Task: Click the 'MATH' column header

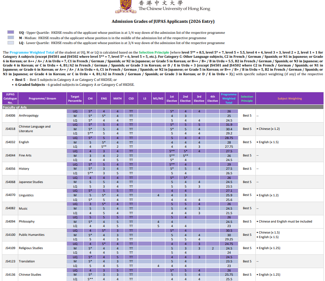Action: click(x=117, y=98)
